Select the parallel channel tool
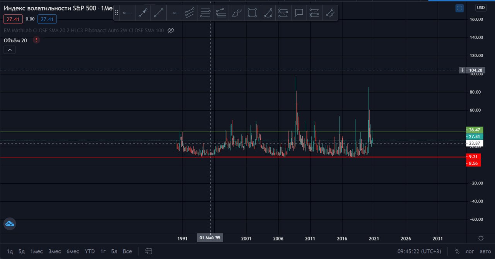495x259 pixels. tap(189, 13)
